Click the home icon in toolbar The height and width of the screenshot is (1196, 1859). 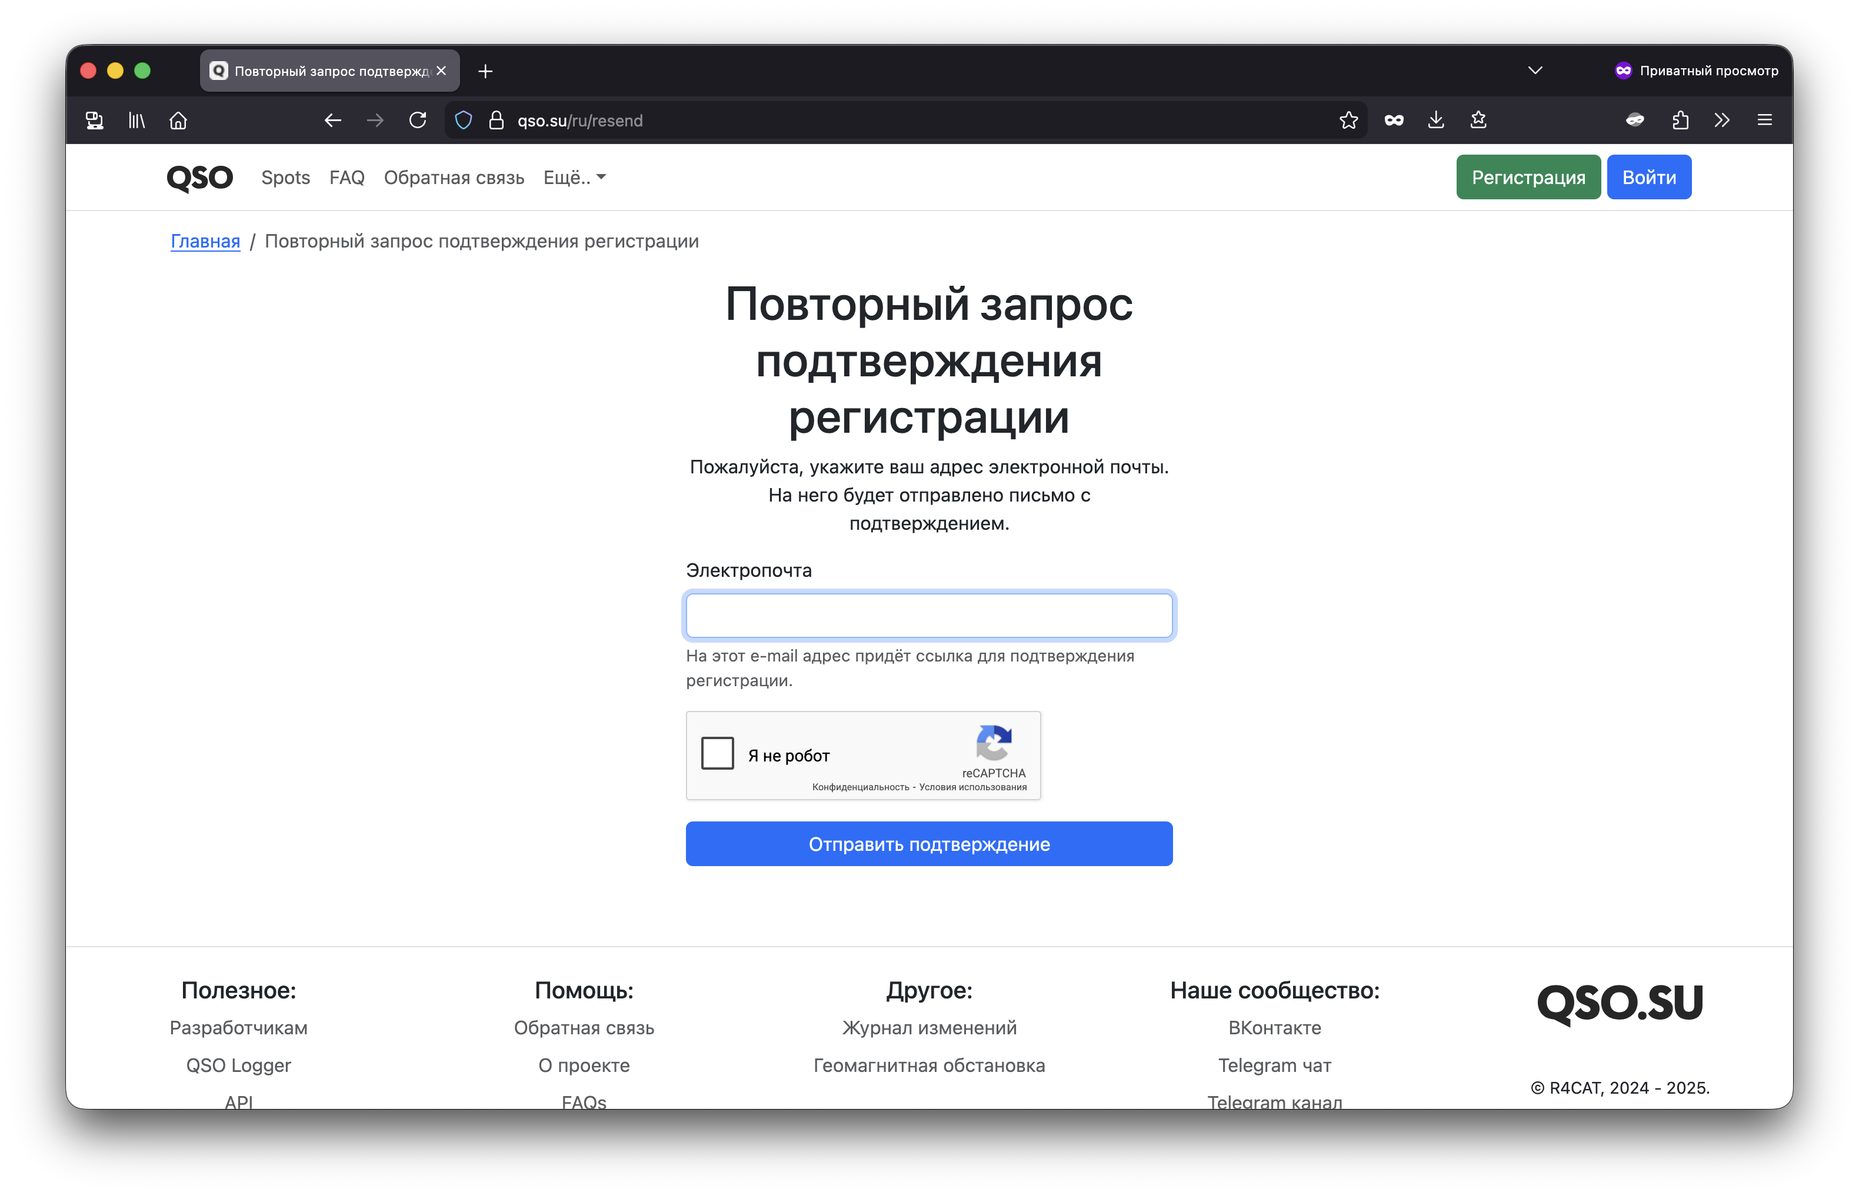coord(178,121)
